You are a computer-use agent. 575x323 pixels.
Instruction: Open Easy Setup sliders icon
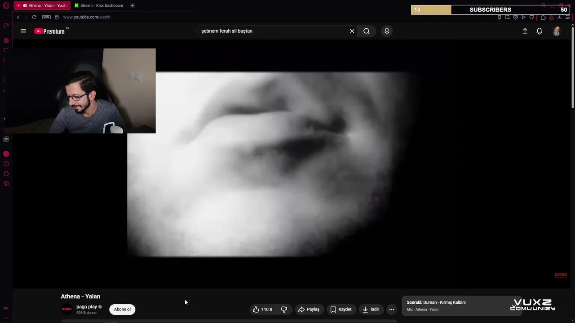coord(567,17)
